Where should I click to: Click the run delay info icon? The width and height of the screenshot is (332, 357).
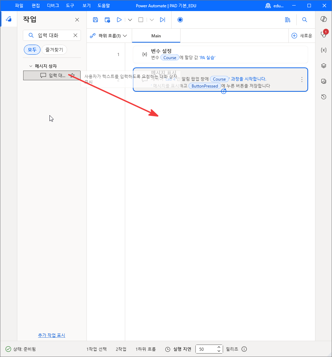(x=244, y=349)
